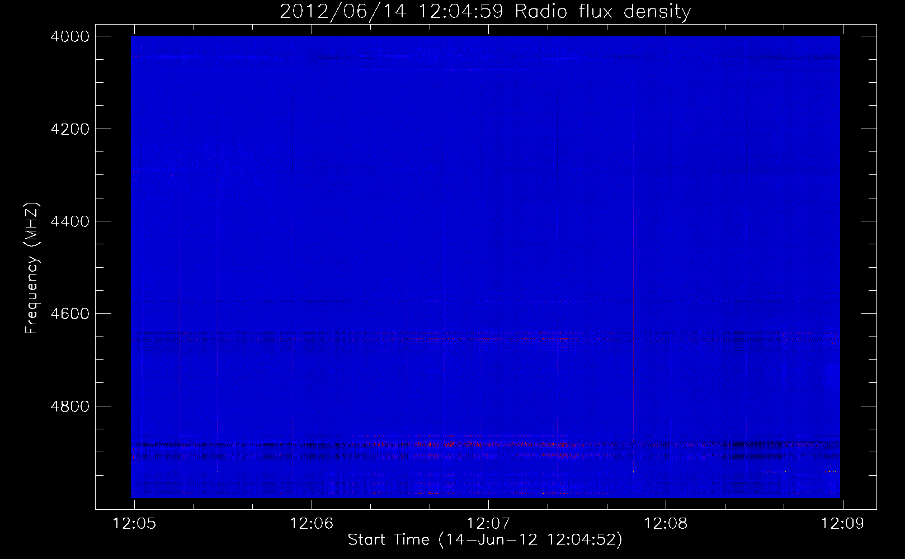Click the 12:06 time axis label
The width and height of the screenshot is (905, 559).
pos(312,523)
